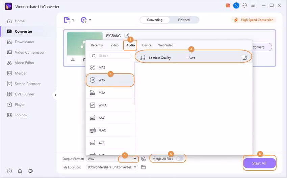Rename the BIGBANG file with edit icon
The width and height of the screenshot is (287, 178).
pyautogui.click(x=127, y=35)
